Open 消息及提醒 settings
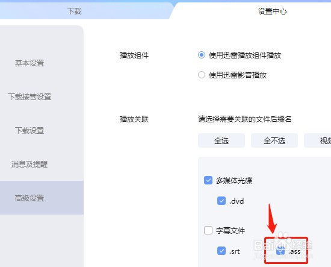This screenshot has width=331, height=267. pos(29,165)
